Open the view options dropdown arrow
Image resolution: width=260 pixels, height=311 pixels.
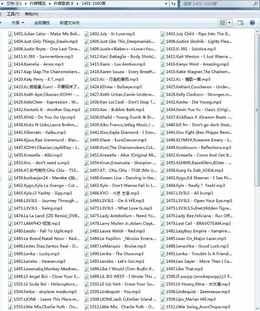coord(230,23)
